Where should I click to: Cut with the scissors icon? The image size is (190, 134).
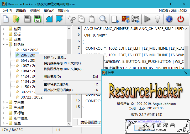click(x=71, y=19)
